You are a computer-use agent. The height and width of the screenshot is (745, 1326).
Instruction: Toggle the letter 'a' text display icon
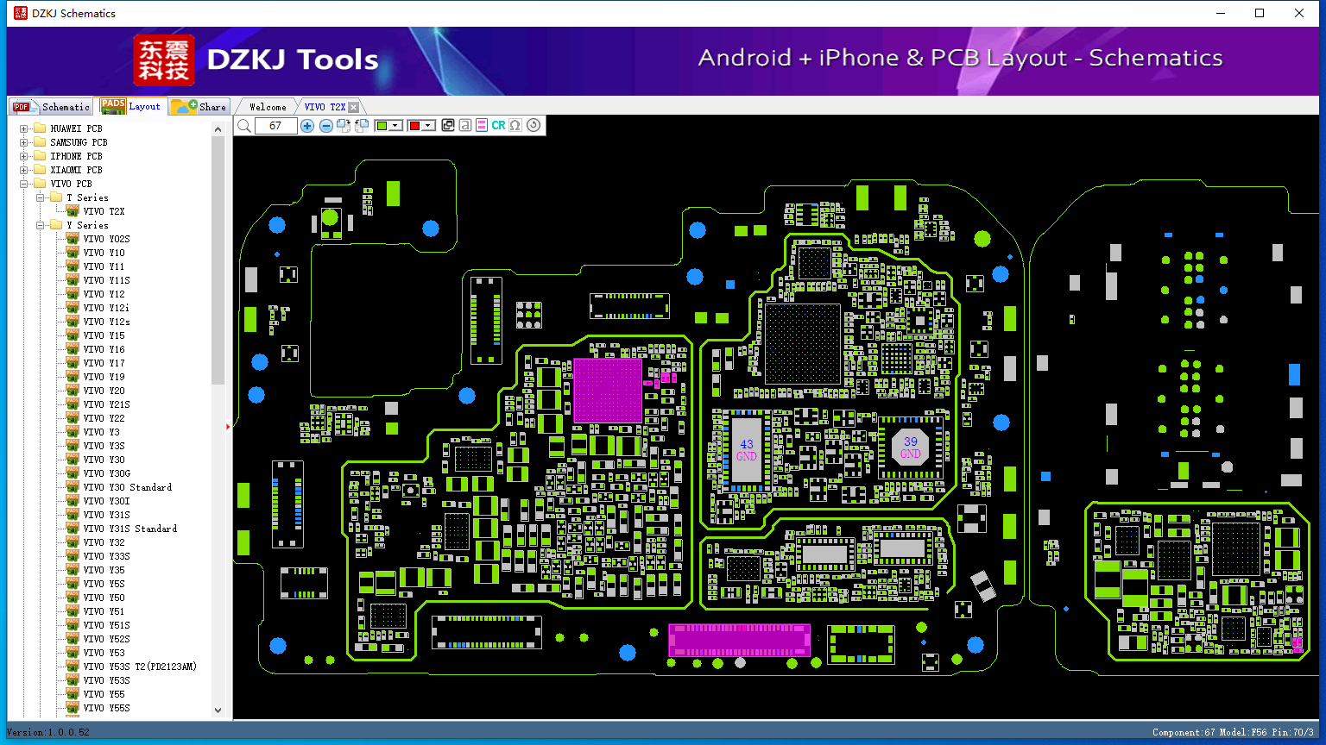pos(464,126)
